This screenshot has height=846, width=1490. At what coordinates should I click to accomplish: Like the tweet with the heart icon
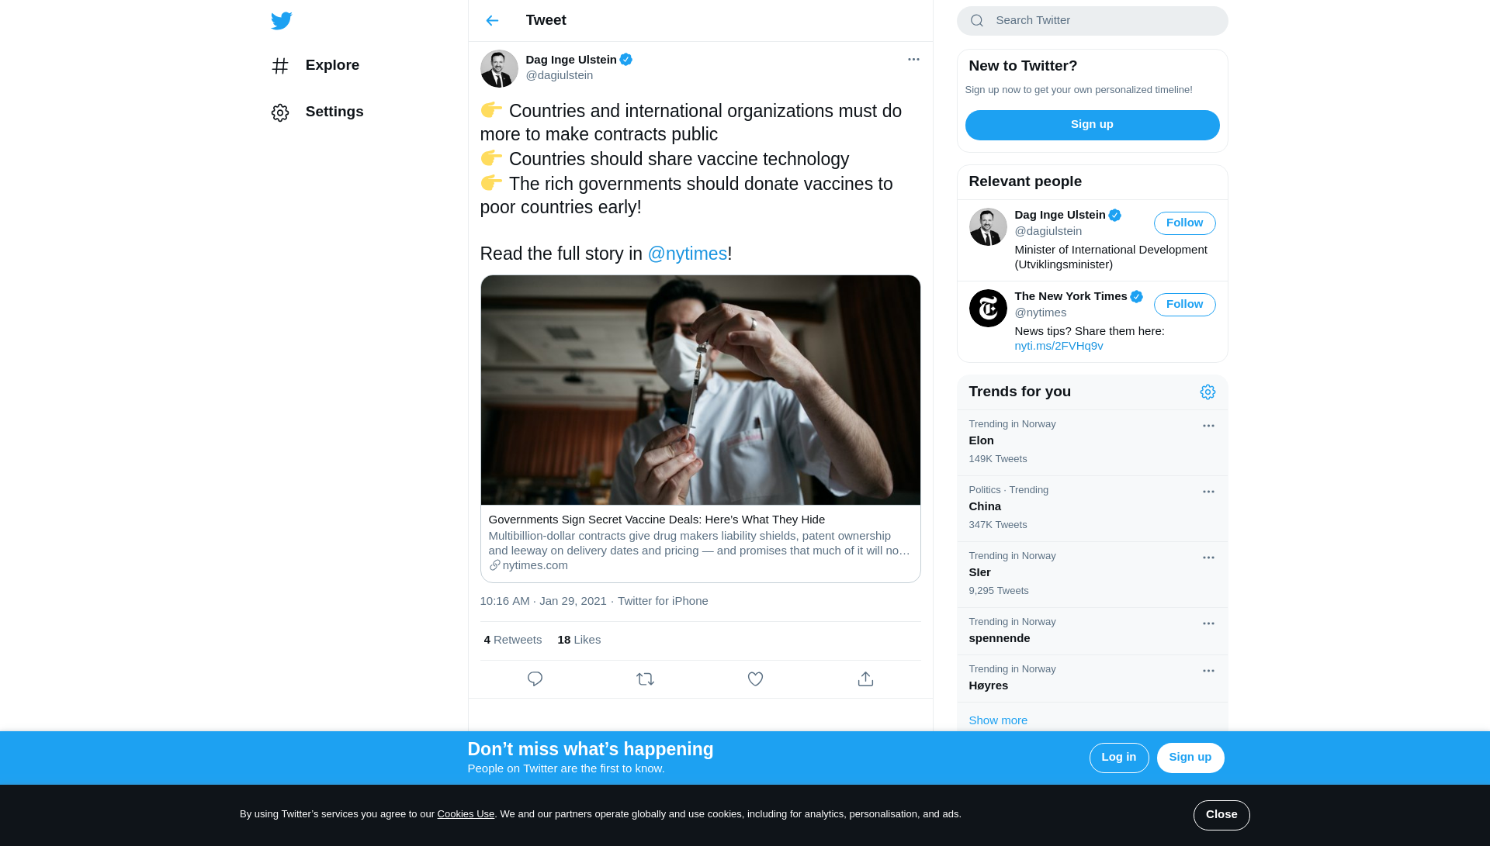pos(755,679)
